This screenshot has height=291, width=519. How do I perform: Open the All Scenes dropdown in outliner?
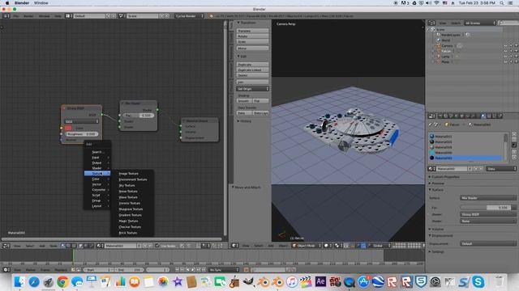480,23
